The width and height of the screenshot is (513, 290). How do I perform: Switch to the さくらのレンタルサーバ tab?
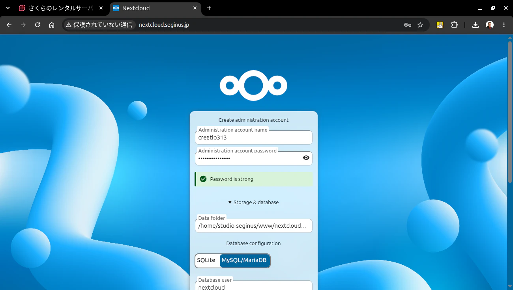[x=62, y=8]
